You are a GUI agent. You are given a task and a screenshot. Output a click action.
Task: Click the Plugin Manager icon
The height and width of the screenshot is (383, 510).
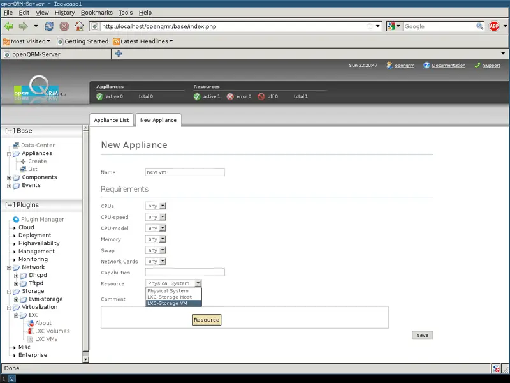pos(16,219)
